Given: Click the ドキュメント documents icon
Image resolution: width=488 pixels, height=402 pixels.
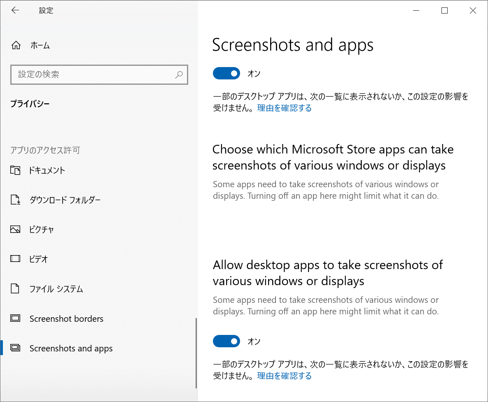Looking at the screenshot, I should point(15,170).
